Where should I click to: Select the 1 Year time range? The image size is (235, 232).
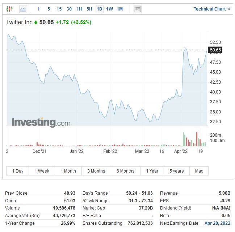(152, 171)
